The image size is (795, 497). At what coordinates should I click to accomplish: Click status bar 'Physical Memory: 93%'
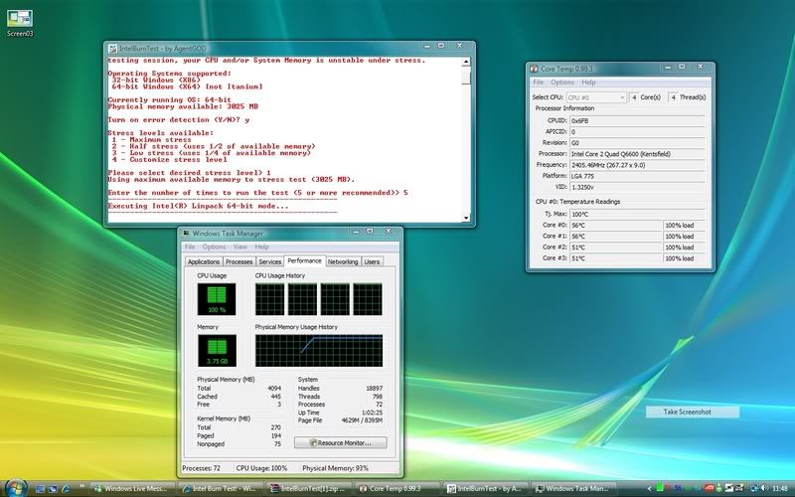tap(335, 468)
